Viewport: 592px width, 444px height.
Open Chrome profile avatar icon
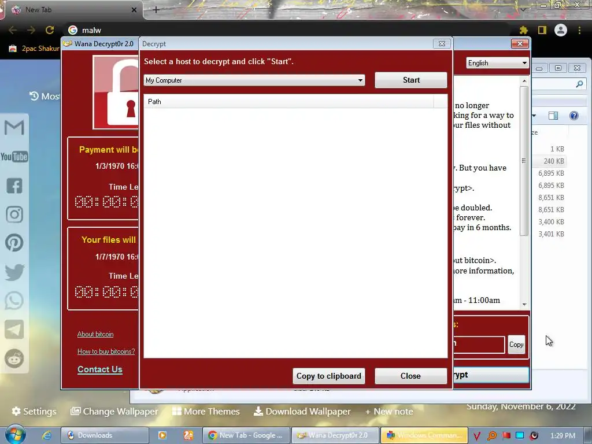[561, 30]
